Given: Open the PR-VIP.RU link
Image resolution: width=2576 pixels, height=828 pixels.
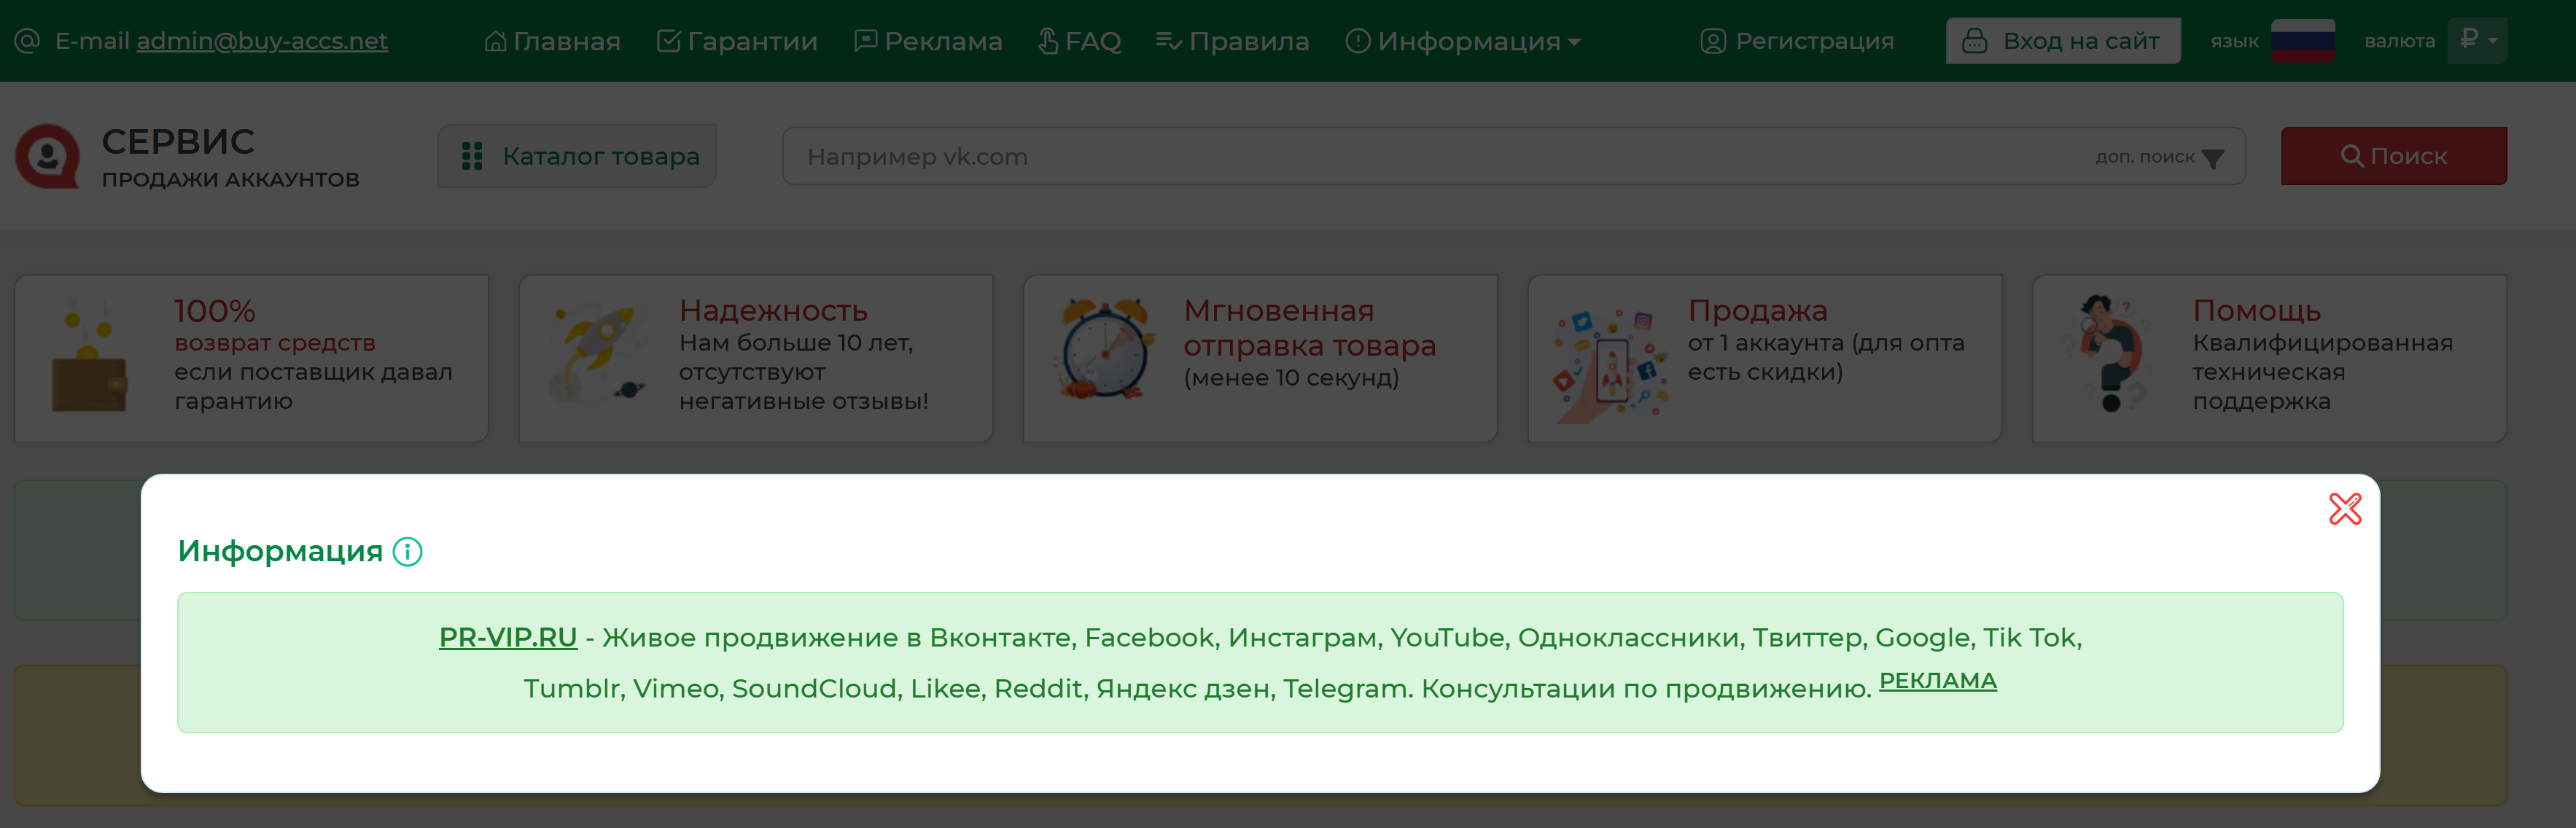Looking at the screenshot, I should [508, 637].
